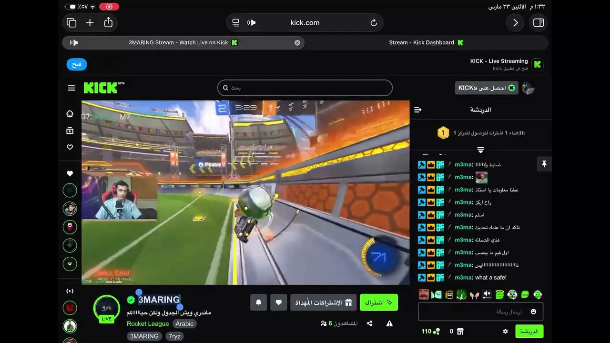Screen dimensions: 610x343
Task: Open the Safari tab overview icon
Action: point(71,22)
